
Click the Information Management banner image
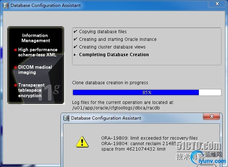36,65
